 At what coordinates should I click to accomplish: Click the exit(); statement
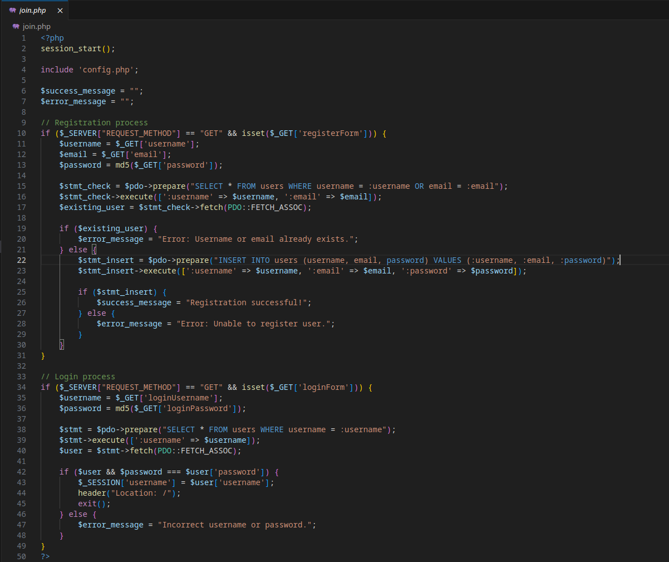tap(94, 504)
